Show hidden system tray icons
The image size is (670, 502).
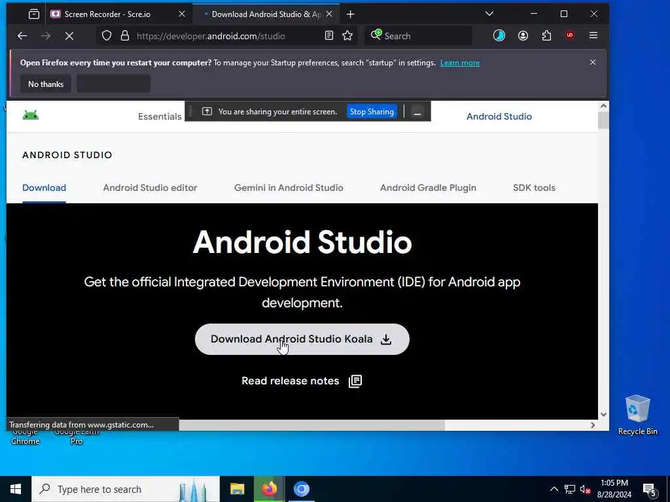(554, 489)
